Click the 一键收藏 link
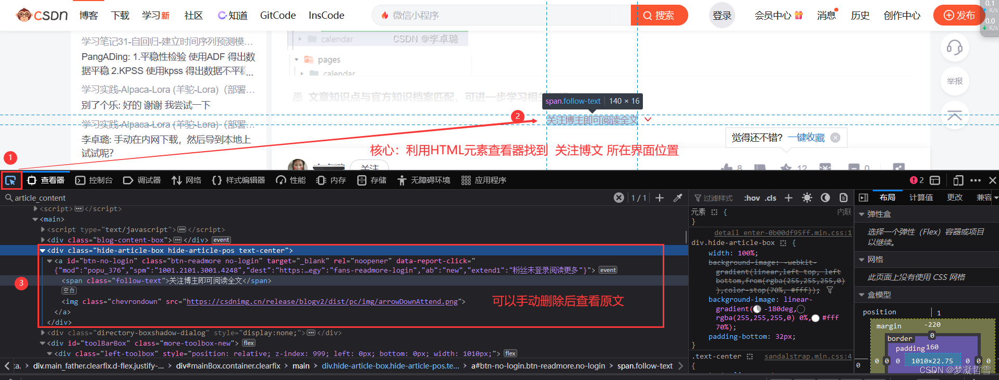 click(x=806, y=138)
